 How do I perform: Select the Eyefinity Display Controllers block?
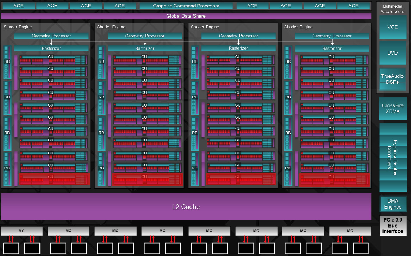pos(393,158)
